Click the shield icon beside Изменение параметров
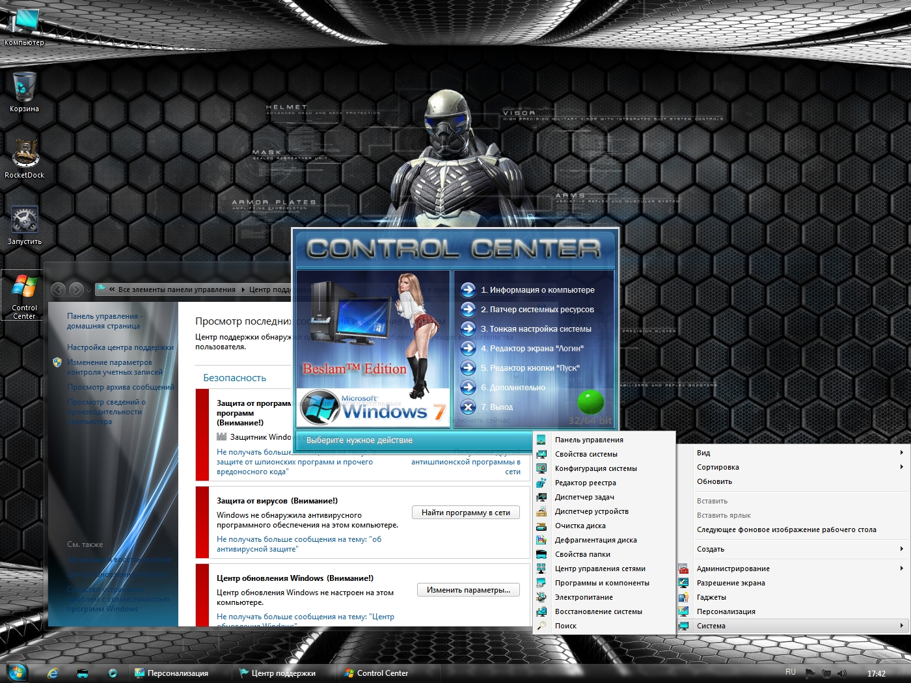 coord(57,362)
